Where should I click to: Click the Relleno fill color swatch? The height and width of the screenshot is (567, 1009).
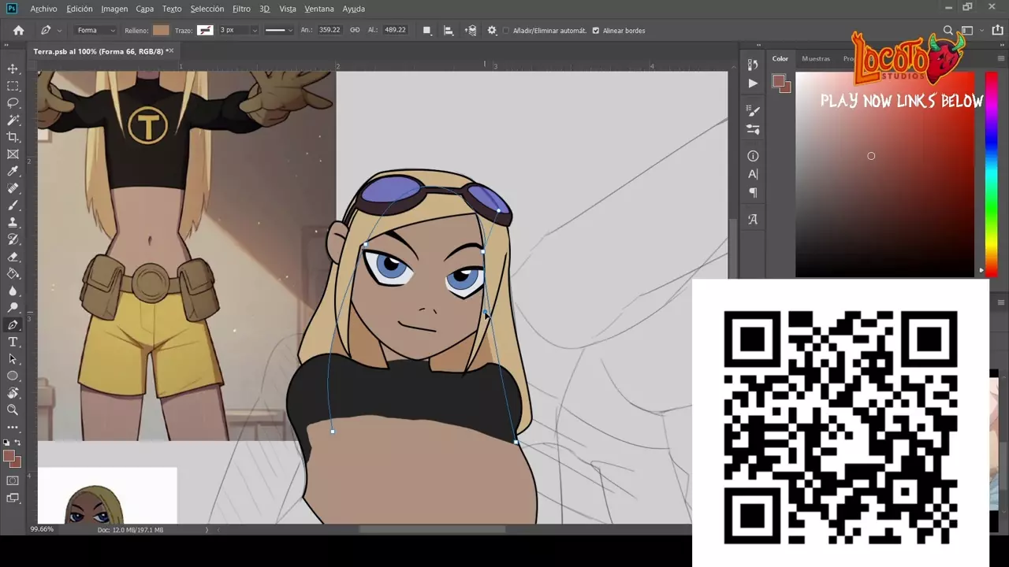coord(161,31)
